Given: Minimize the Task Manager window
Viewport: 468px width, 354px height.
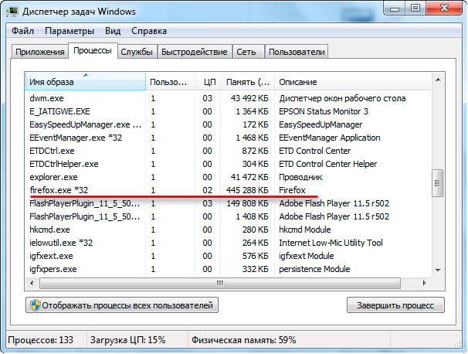Looking at the screenshot, I should click(x=395, y=9).
